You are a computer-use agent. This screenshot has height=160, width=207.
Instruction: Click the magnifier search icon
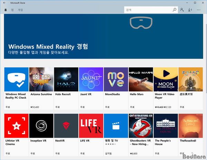[x=175, y=10]
